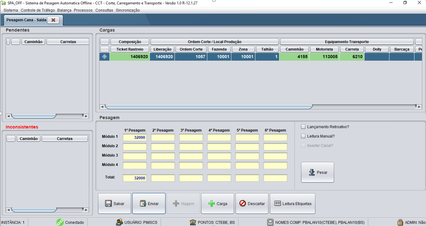The height and width of the screenshot is (226, 426).
Task: Click the Talhão column header
Action: (x=267, y=49)
